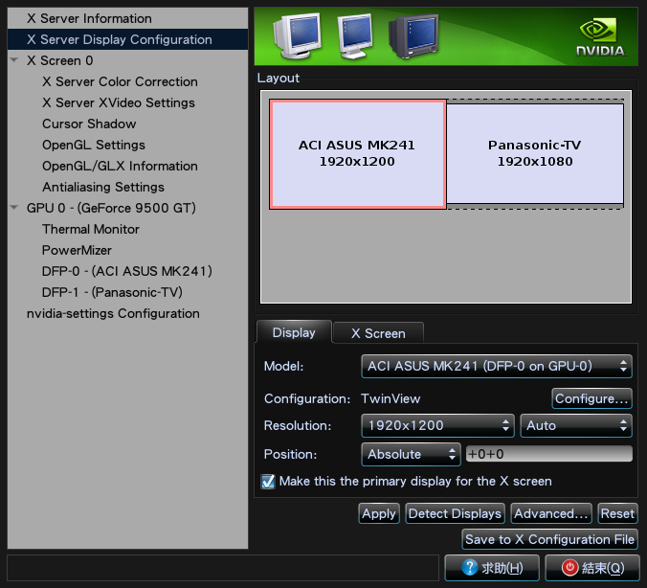Collapse the GPU 0 GeForce 9500 GT node
This screenshot has width=647, height=588.
pos(14,207)
